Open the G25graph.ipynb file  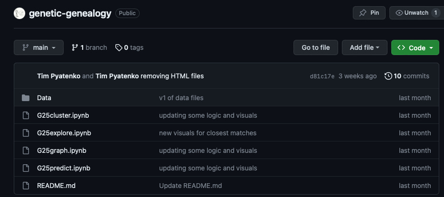(62, 150)
